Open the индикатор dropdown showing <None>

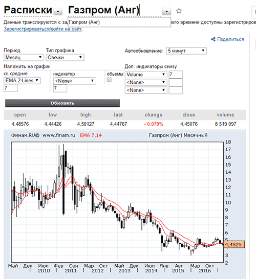[75, 81]
